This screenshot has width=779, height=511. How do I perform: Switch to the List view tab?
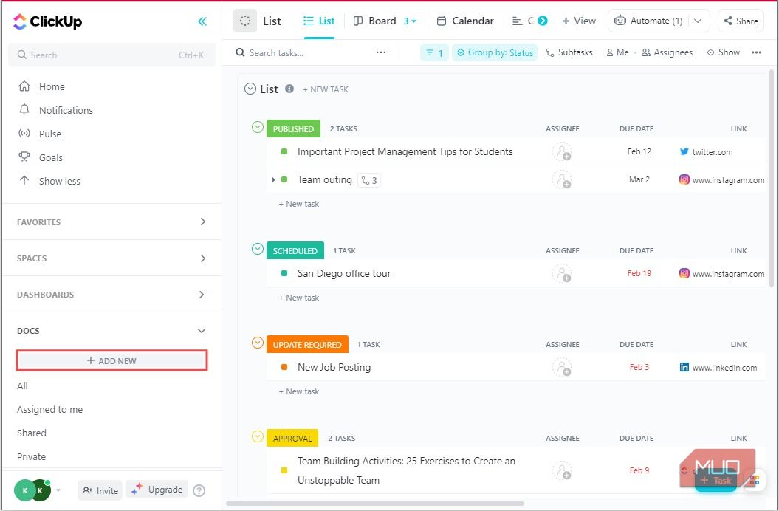[x=319, y=21]
